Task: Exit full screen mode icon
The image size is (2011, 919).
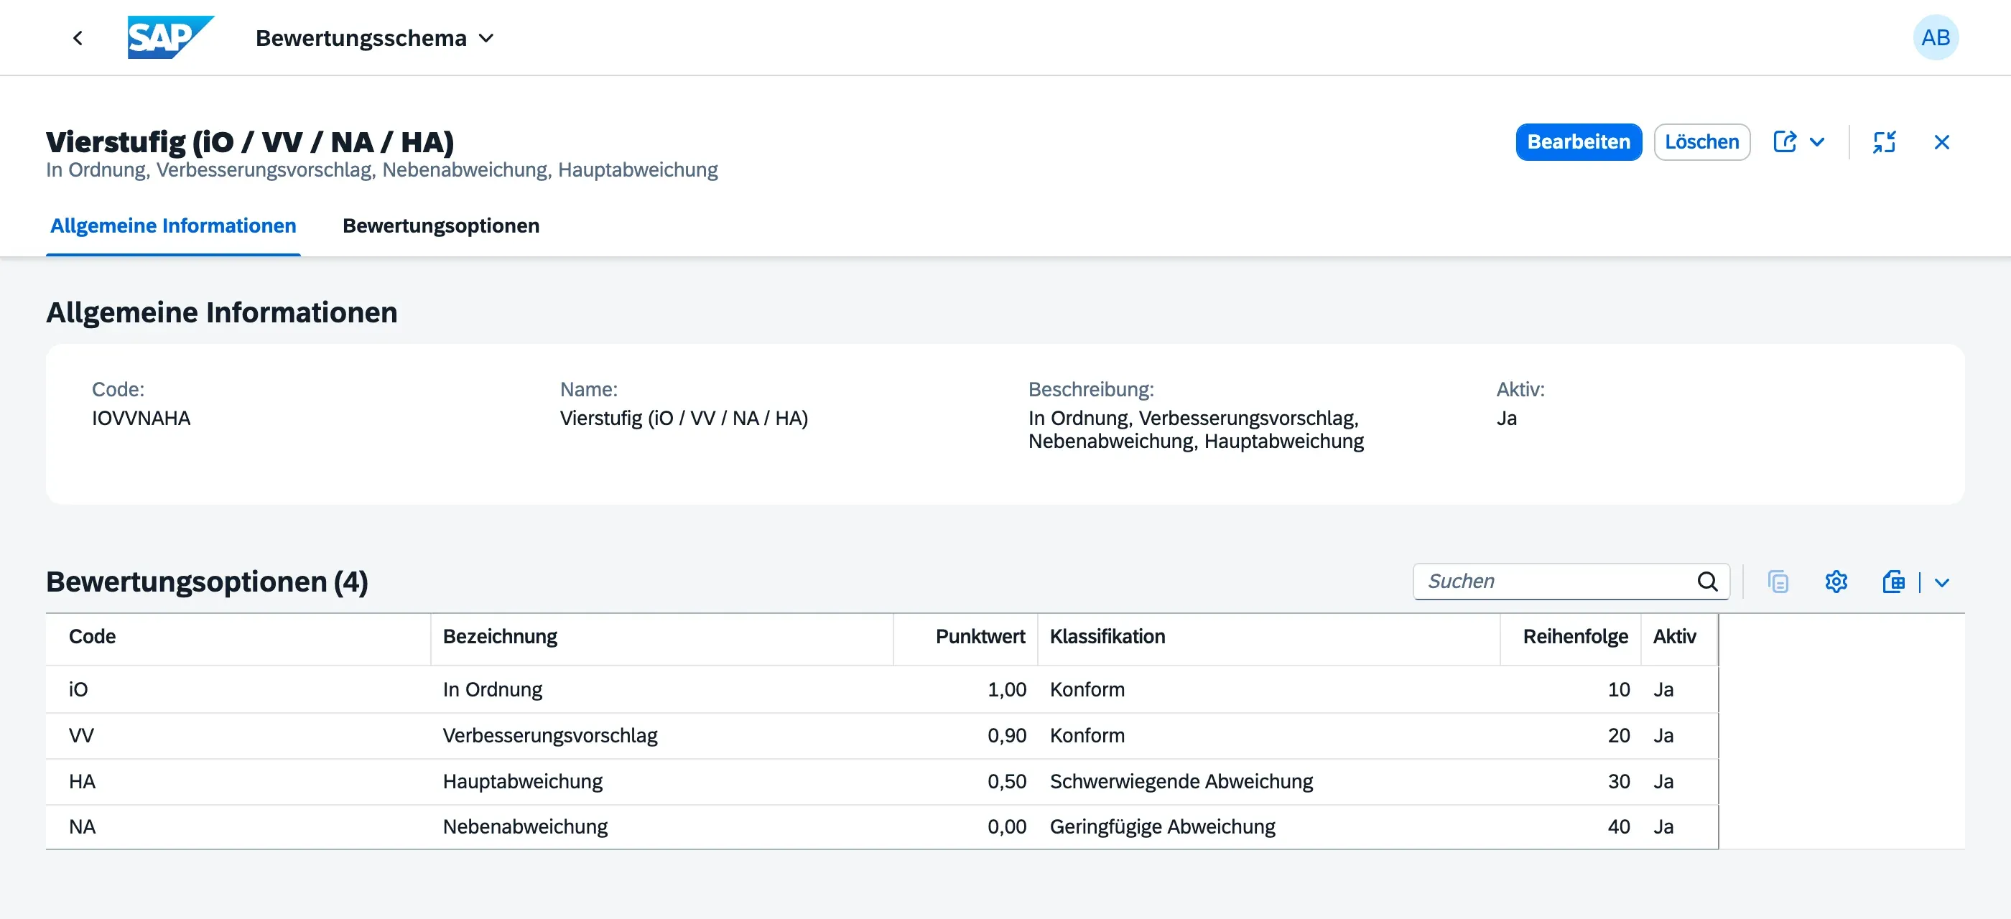Action: (1884, 142)
